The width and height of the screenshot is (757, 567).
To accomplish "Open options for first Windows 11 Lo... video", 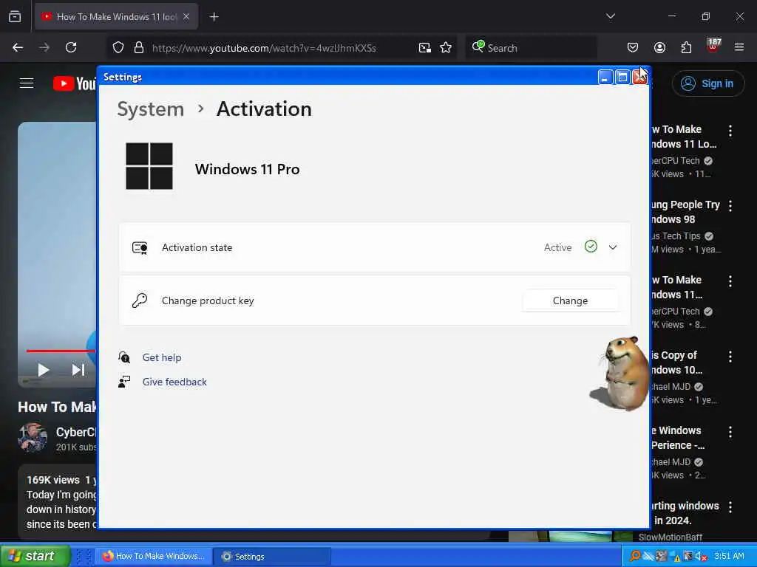I will (730, 131).
